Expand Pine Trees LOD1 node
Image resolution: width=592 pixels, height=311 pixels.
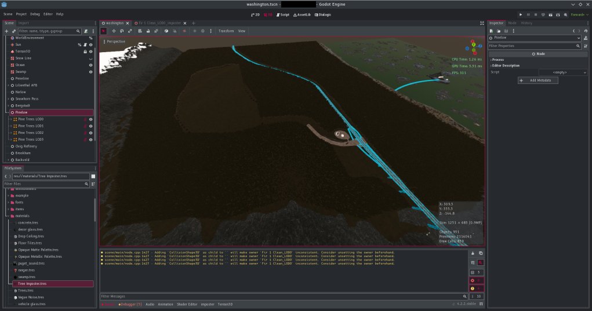[x=11, y=126]
